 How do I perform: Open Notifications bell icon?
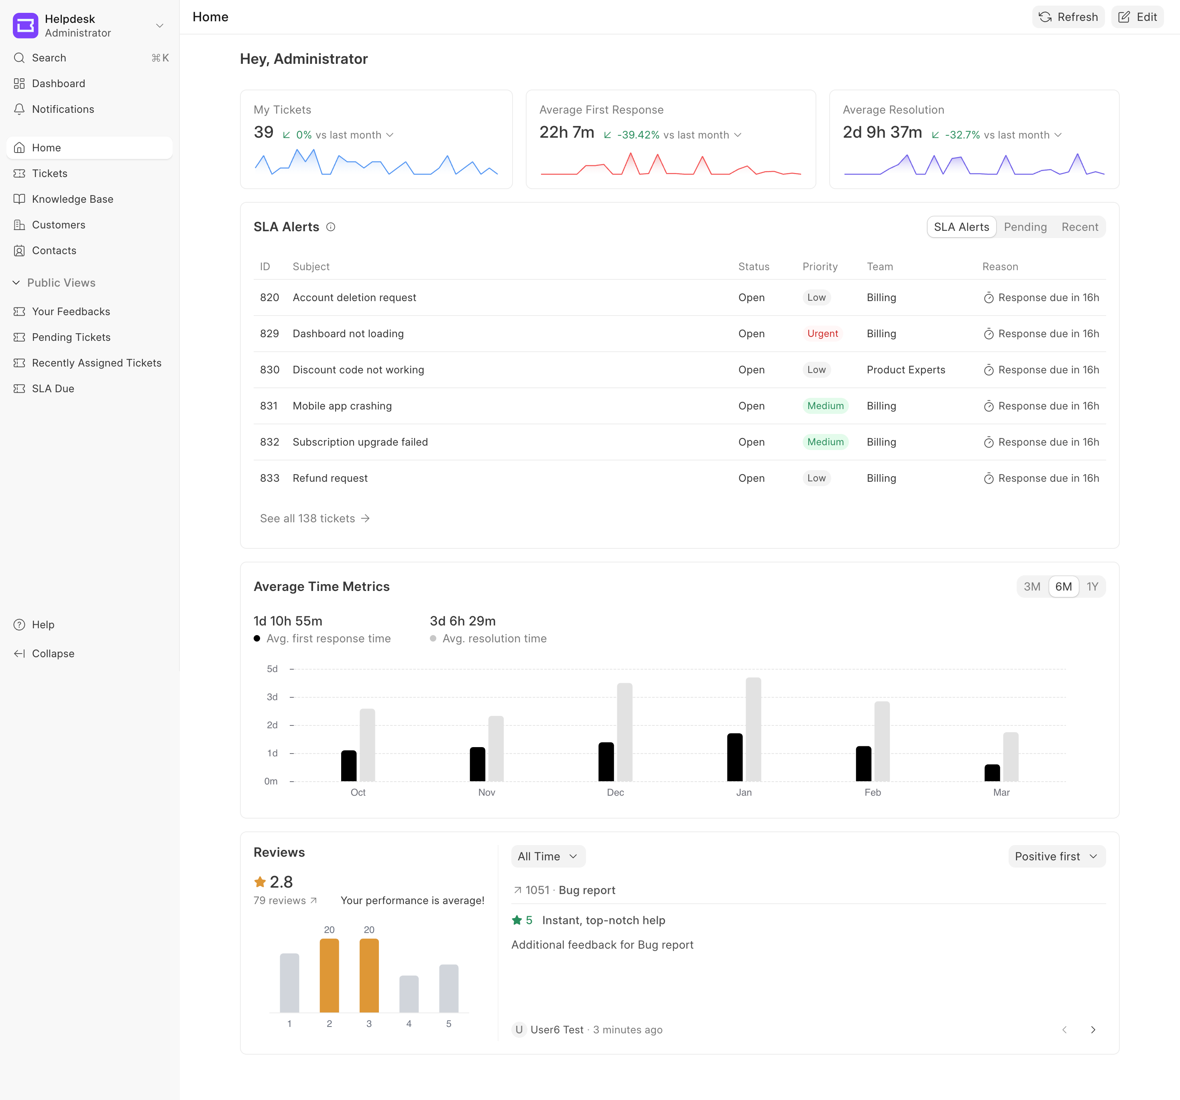(20, 109)
